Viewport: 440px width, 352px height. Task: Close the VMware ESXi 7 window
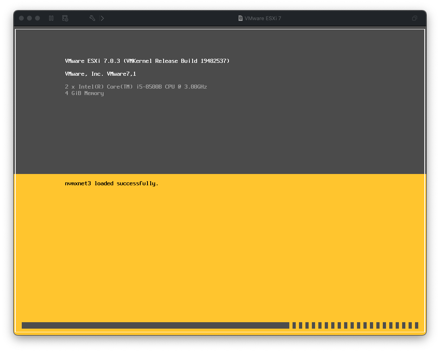click(x=21, y=18)
